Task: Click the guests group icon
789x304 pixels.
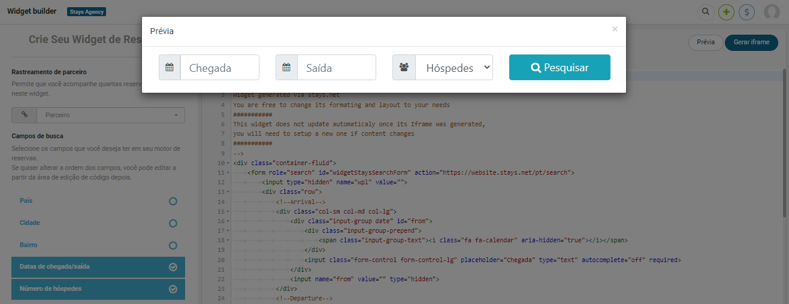Action: [x=404, y=68]
